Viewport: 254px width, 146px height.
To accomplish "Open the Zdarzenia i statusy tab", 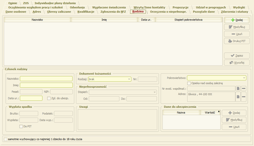I will (x=234, y=12).
